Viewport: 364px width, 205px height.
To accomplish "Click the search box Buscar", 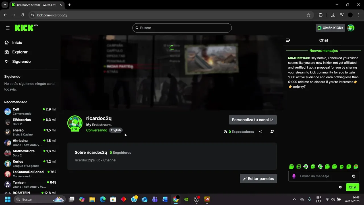I will [182, 28].
